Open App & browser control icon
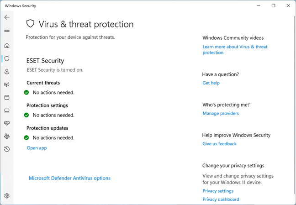The width and height of the screenshot is (296, 205). (7, 97)
